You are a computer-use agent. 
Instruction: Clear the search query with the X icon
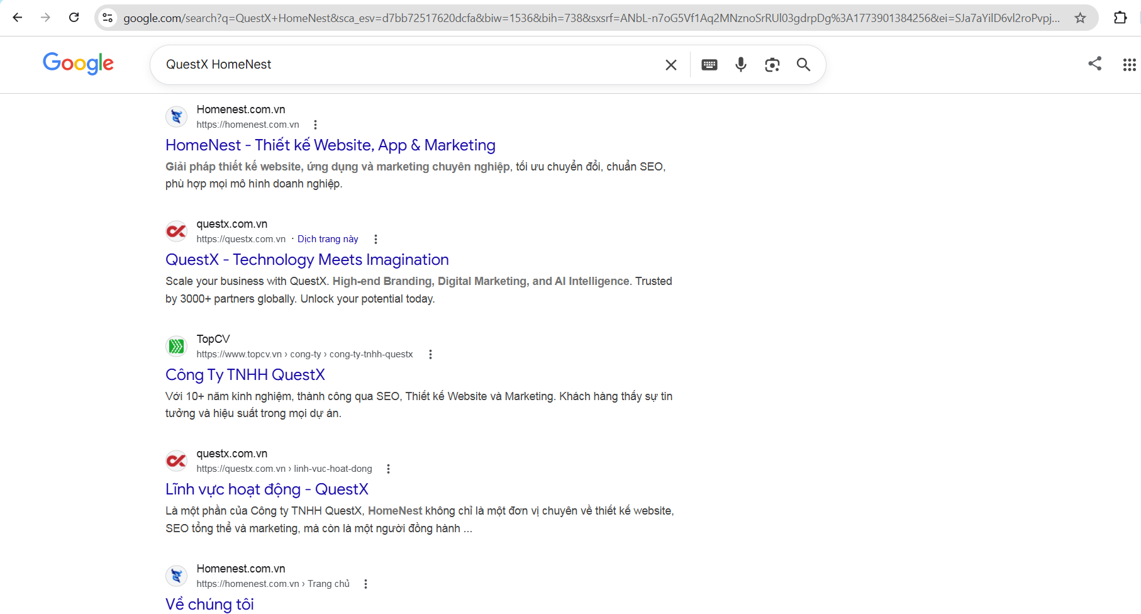[671, 64]
